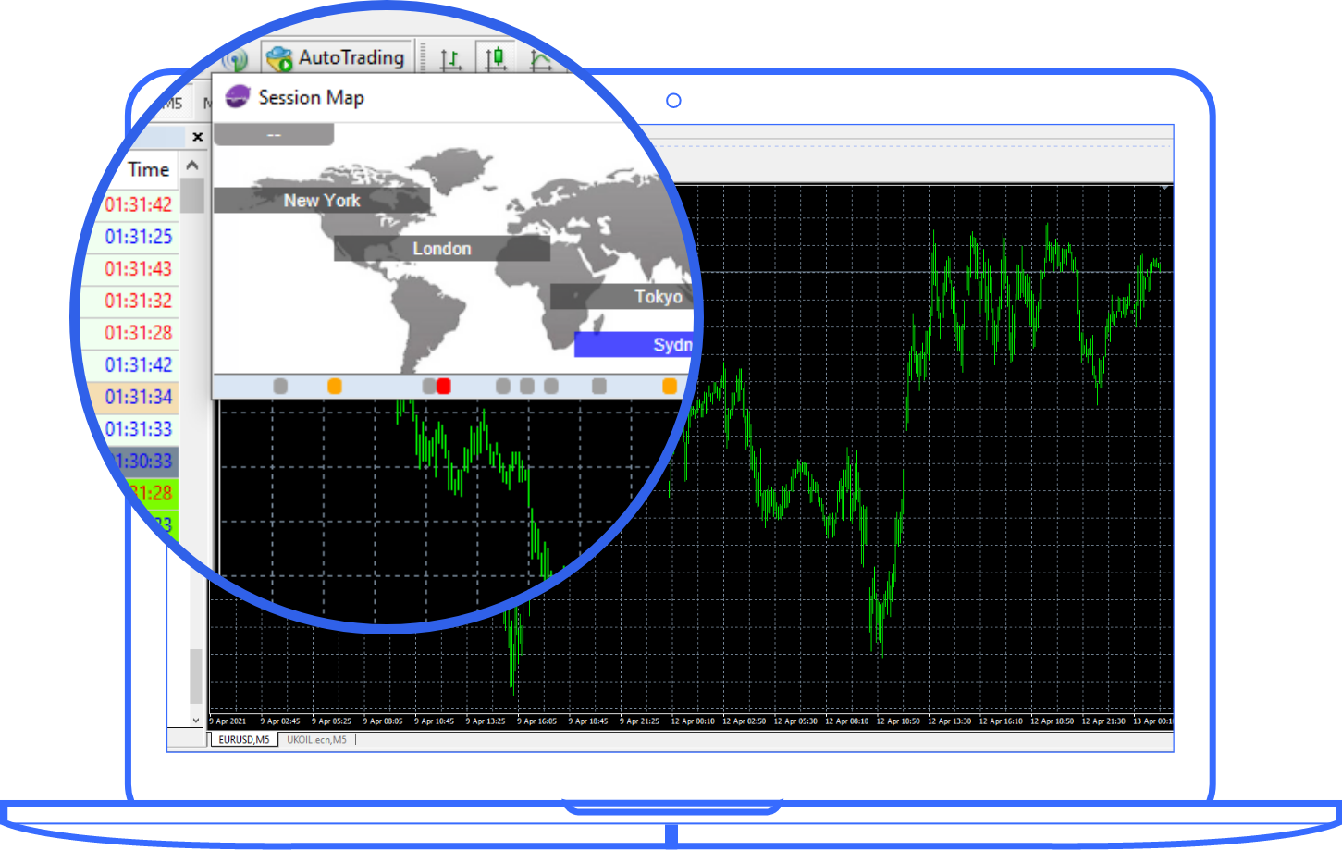Screen dimensions: 1342x850
Task: Click the AutoTrading toolbar button
Action: pos(337,58)
